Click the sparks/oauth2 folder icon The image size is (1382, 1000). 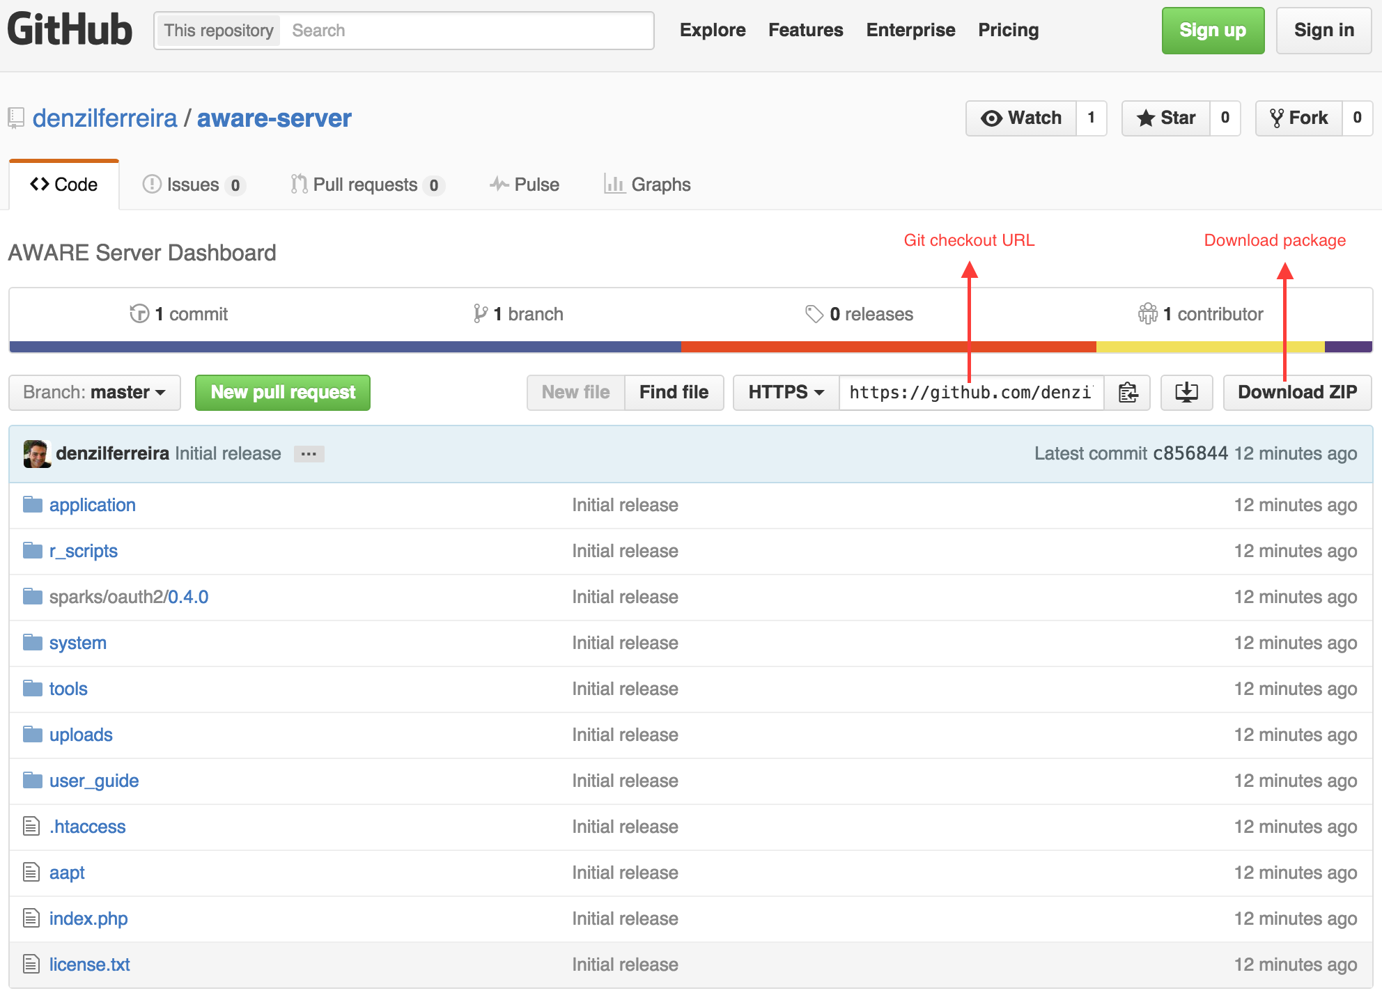(x=32, y=596)
